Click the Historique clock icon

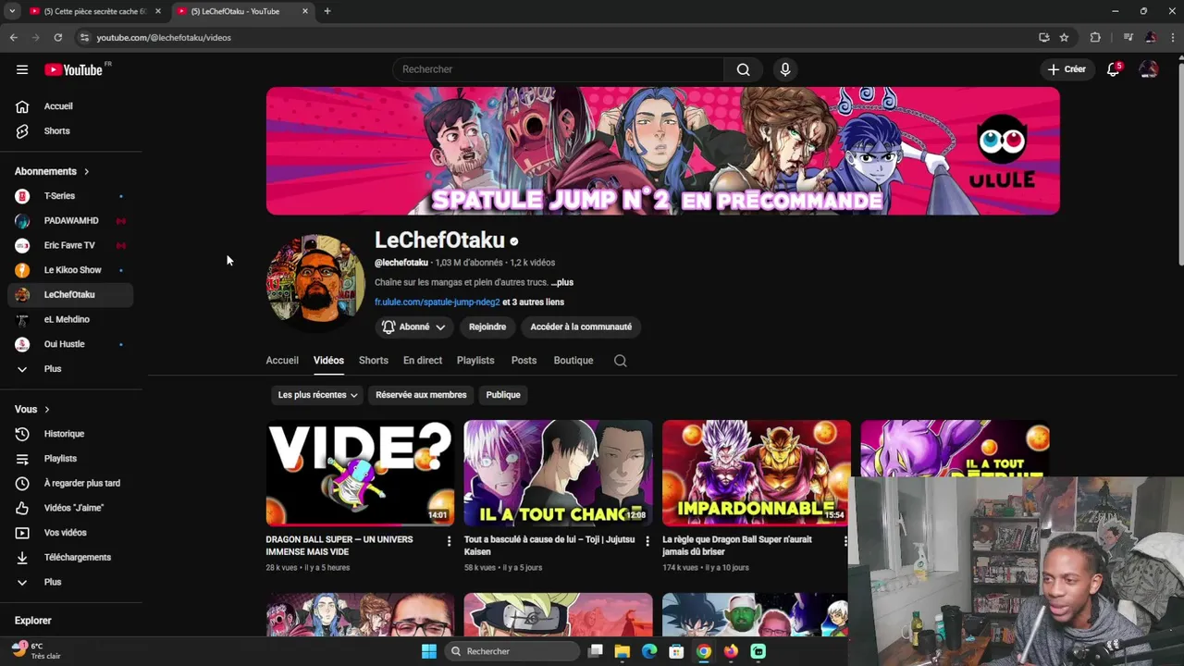pyautogui.click(x=22, y=434)
